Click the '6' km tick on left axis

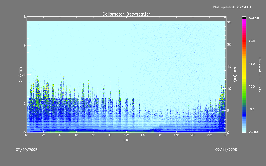click(x=25, y=45)
